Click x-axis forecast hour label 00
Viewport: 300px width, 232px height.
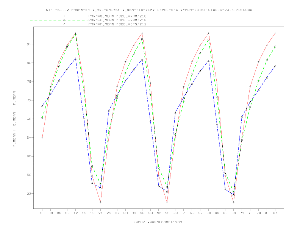pos(42,213)
